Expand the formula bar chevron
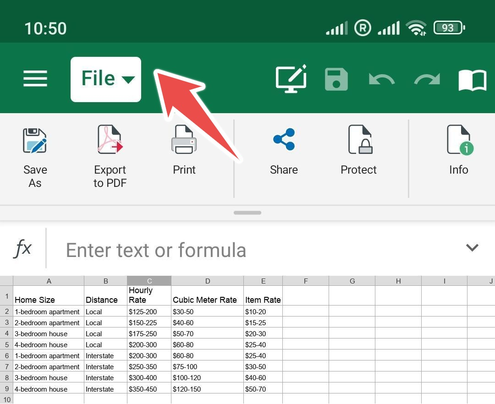The height and width of the screenshot is (404, 495). coord(472,247)
